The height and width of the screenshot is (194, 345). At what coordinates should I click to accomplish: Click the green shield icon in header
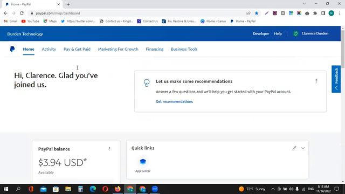pyautogui.click(x=296, y=33)
